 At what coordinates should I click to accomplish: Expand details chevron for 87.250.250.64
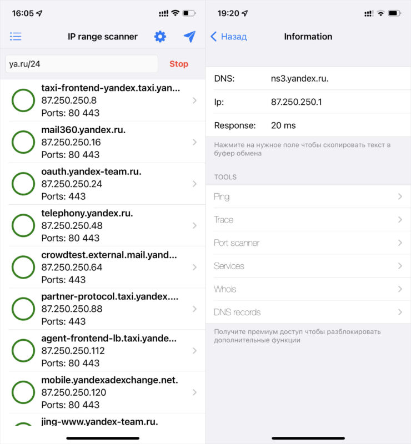pos(194,267)
